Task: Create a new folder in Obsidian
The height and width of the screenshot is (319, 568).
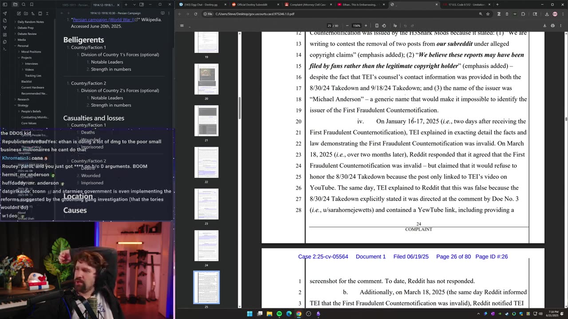Action: coord(25,14)
